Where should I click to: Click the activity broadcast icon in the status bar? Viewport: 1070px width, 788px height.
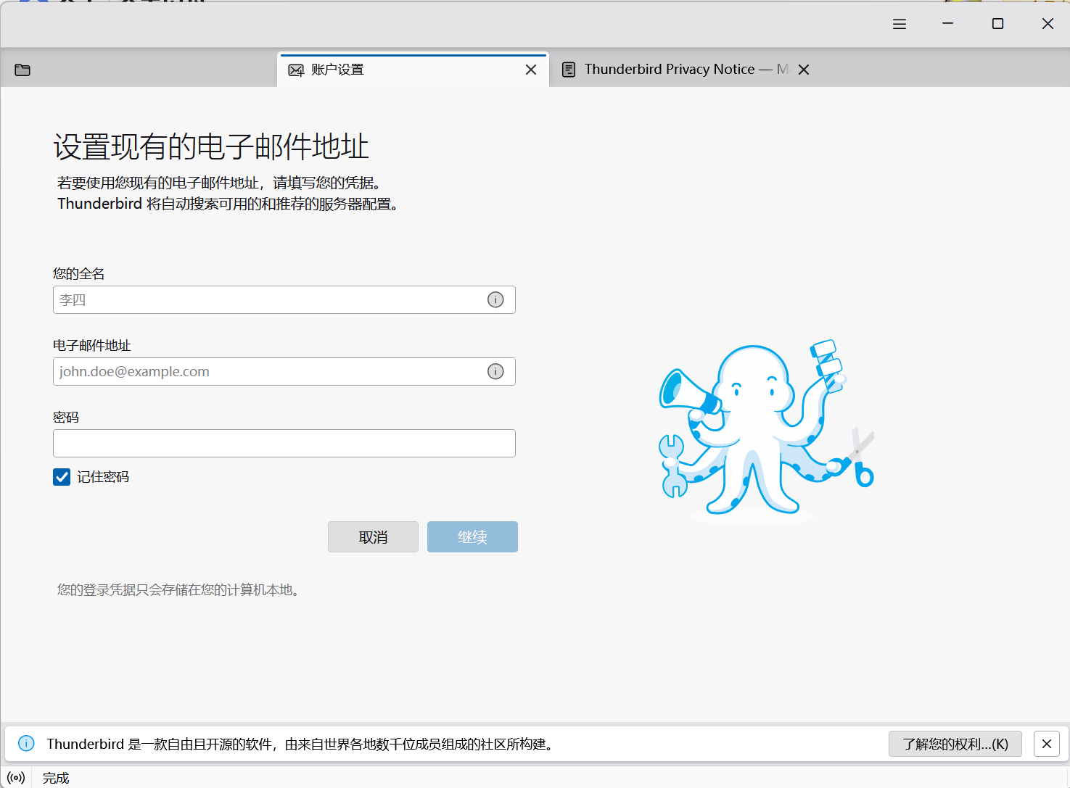16,777
